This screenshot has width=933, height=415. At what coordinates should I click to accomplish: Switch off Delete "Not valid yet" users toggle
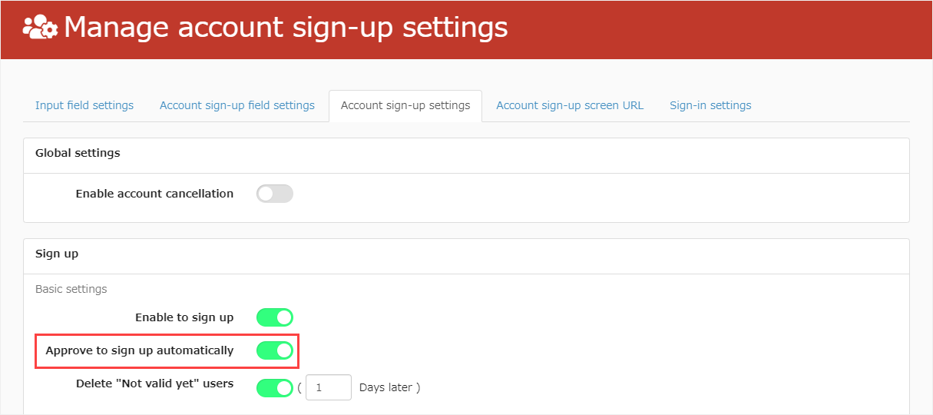(x=274, y=388)
